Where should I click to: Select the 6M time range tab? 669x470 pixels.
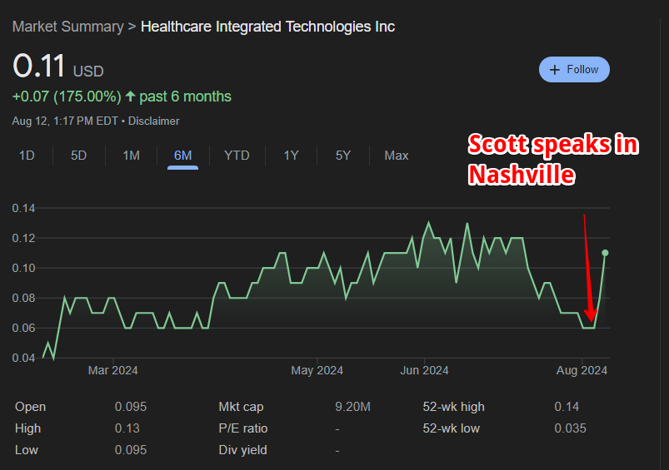click(182, 156)
